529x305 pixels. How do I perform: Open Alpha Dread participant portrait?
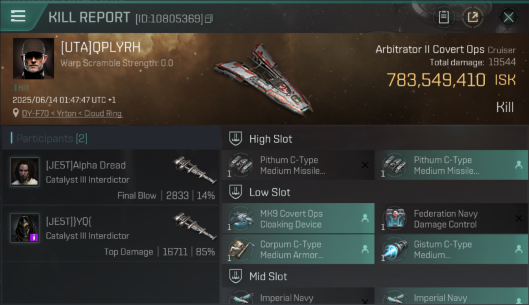tap(25, 172)
